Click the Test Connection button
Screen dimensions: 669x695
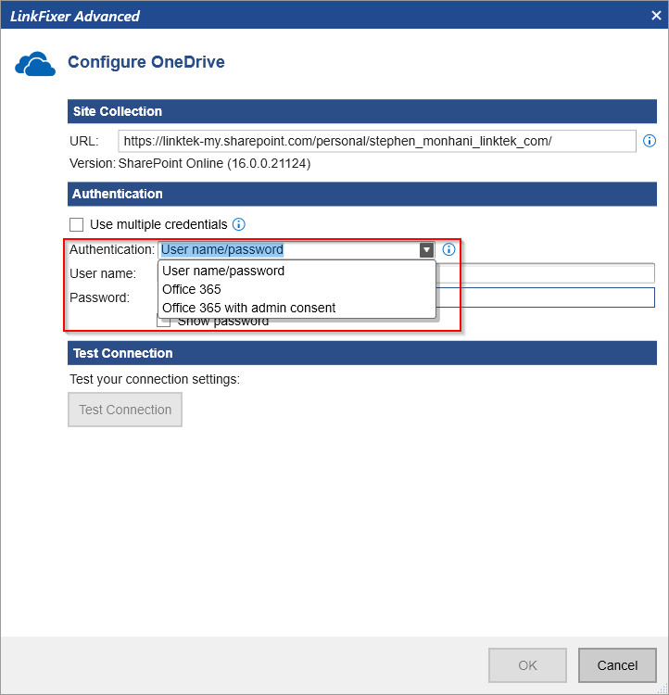[x=125, y=410]
